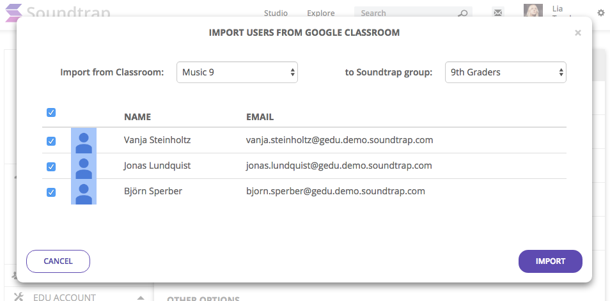
Task: Open the Explore menu item
Action: pos(320,13)
